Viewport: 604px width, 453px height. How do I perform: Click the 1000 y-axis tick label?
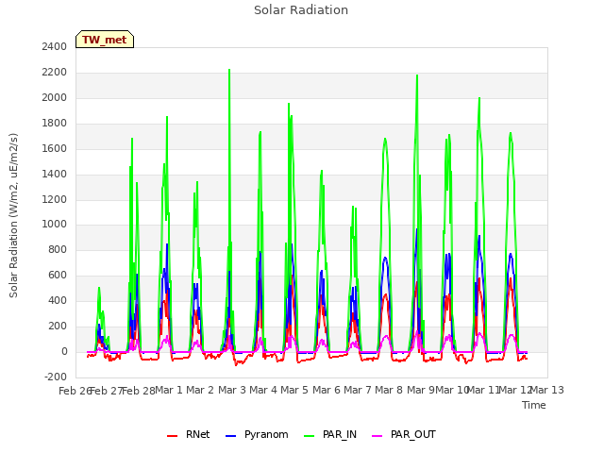tap(55, 225)
